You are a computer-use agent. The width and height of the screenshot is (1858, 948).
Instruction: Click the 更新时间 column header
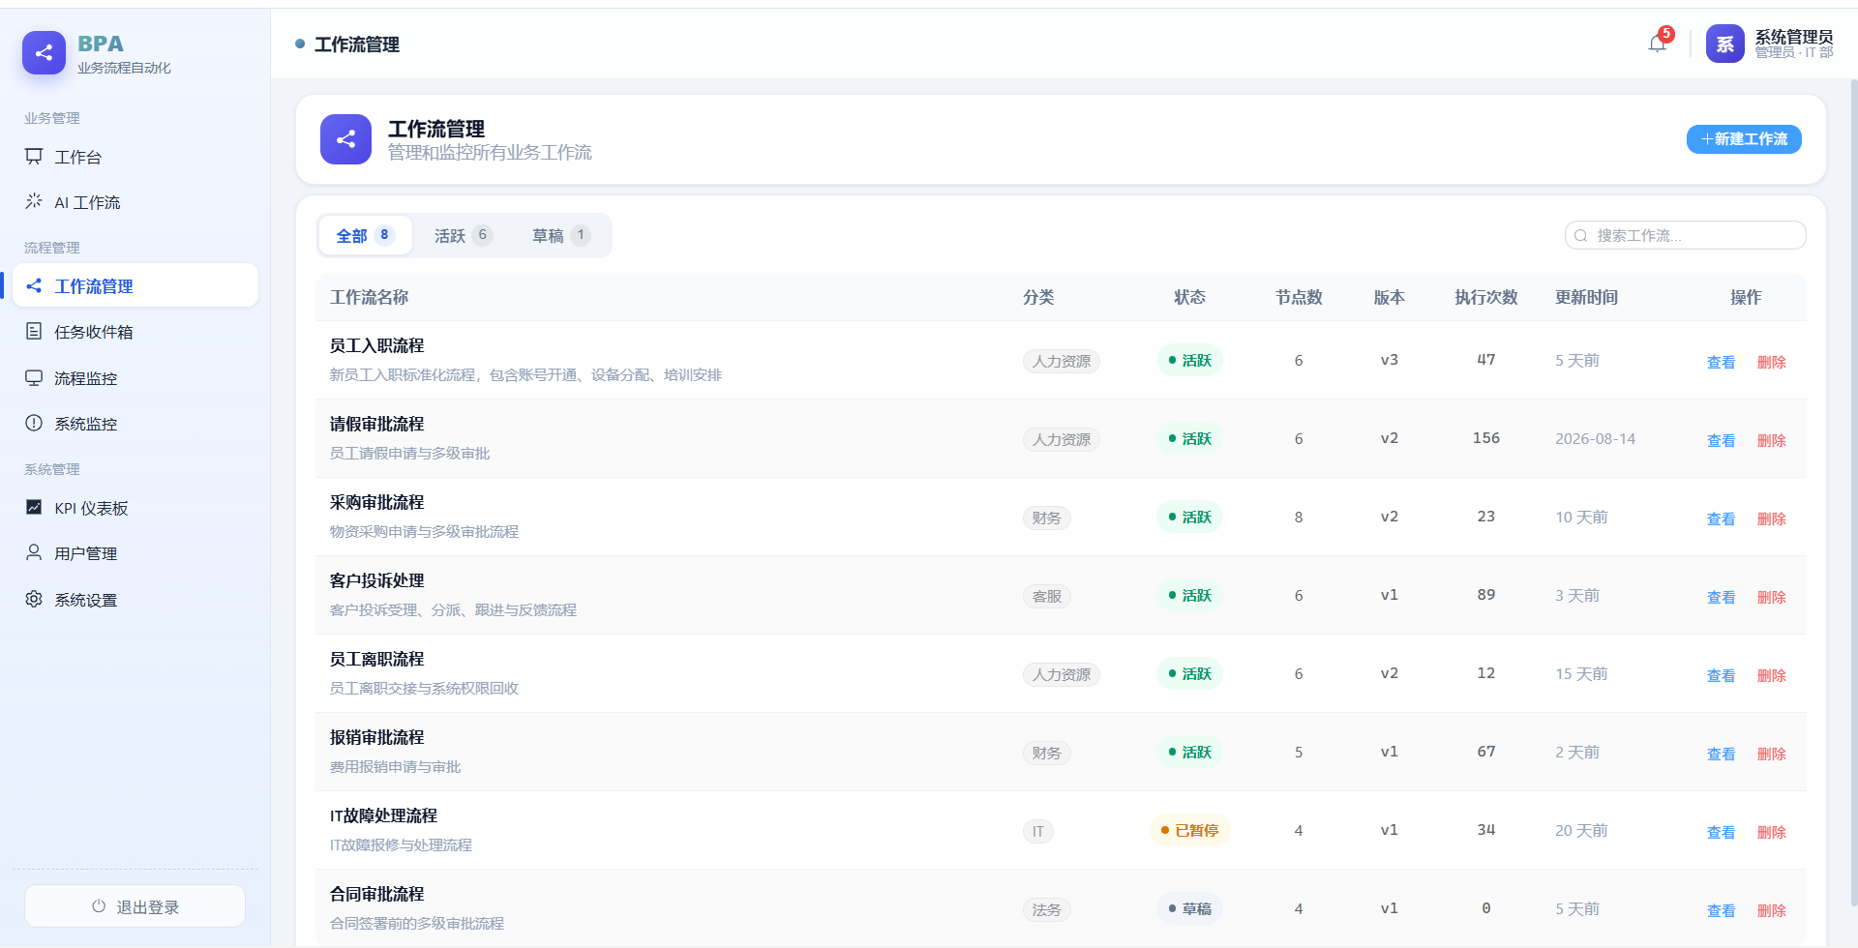click(1586, 297)
